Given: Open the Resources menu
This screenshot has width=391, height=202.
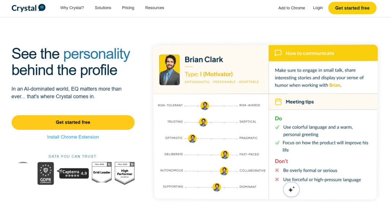Looking at the screenshot, I should (155, 8).
